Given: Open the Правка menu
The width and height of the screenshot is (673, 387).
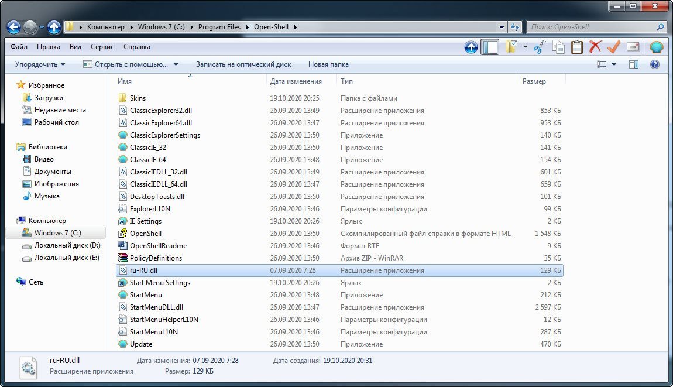Looking at the screenshot, I should 49,47.
